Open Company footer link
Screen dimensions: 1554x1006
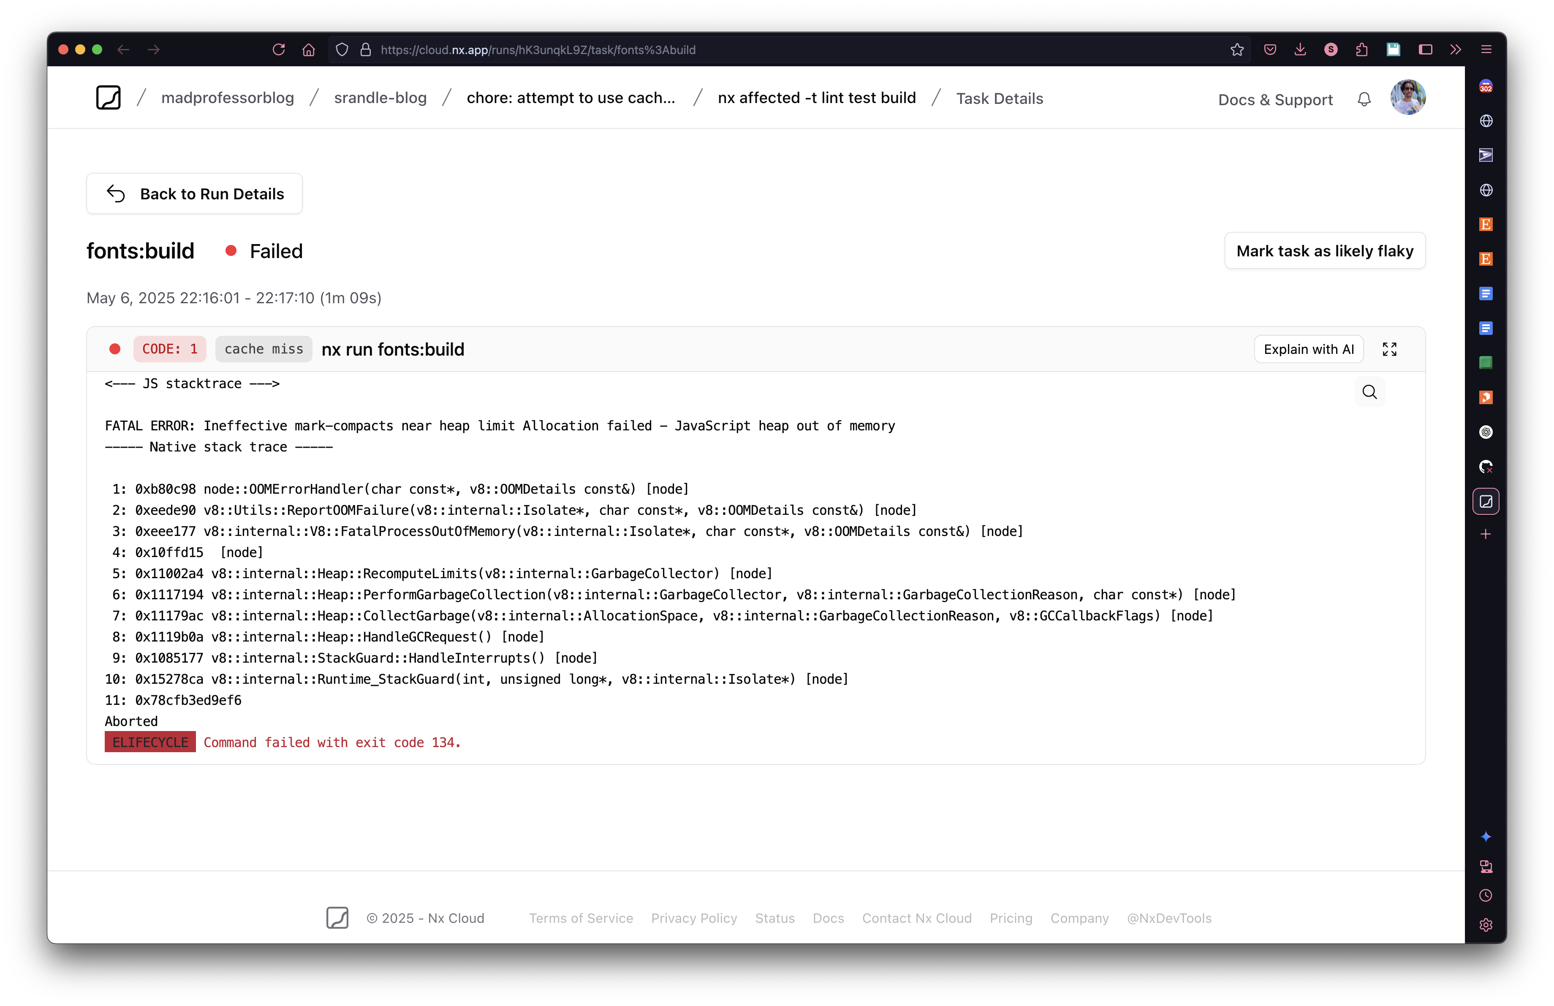(1079, 918)
